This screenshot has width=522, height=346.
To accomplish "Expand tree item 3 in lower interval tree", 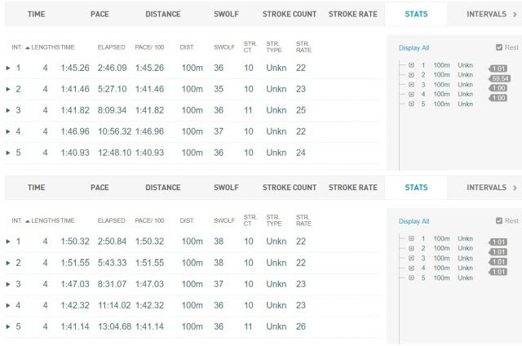I will (411, 258).
